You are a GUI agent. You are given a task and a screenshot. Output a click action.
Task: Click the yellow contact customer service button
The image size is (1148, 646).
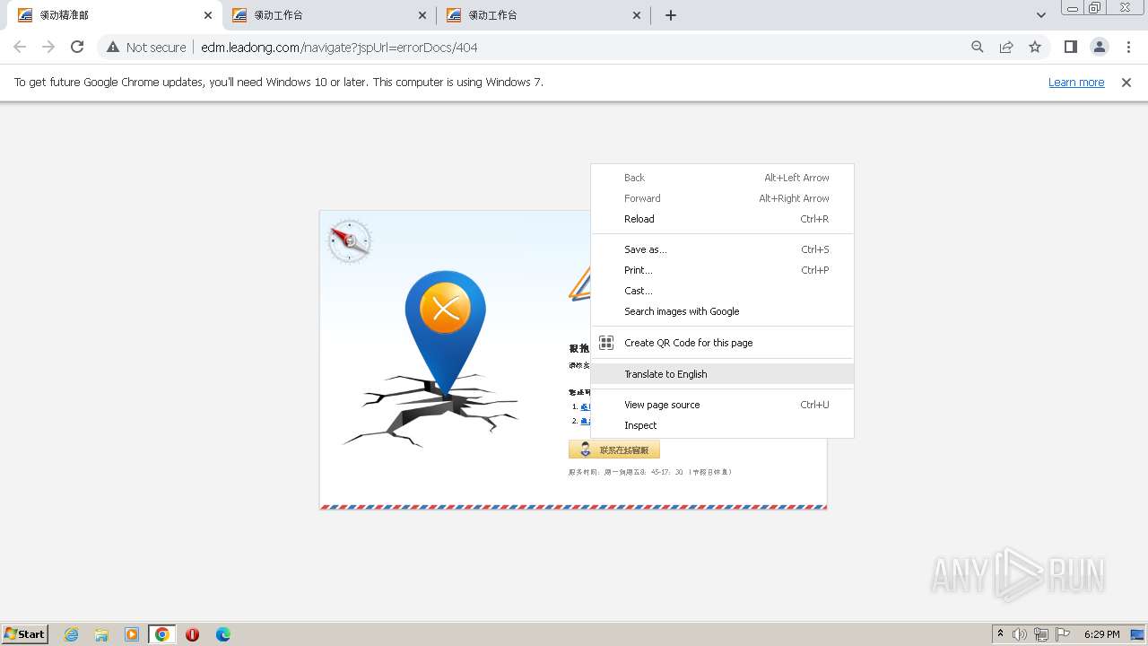[x=614, y=450]
